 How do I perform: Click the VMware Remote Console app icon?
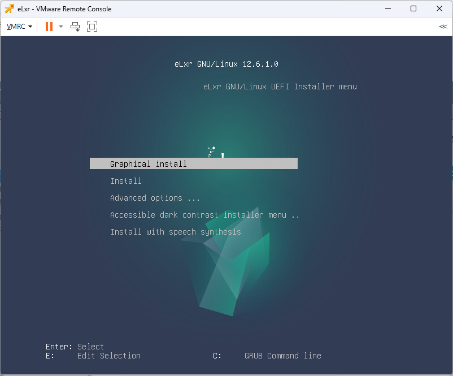tap(9, 8)
